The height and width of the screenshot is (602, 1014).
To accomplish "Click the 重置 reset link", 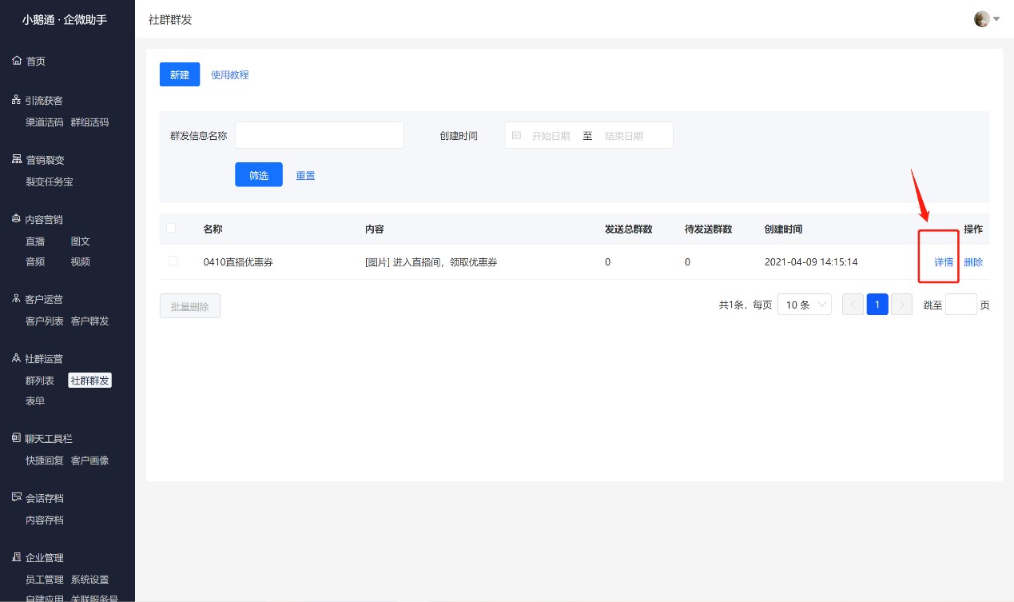I will coord(305,176).
